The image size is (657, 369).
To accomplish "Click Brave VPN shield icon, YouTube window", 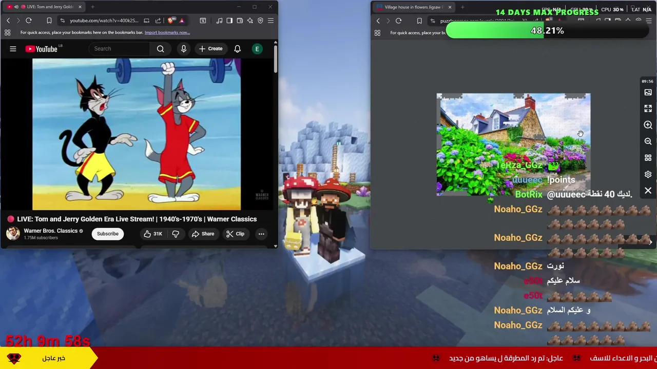I will 260,20.
